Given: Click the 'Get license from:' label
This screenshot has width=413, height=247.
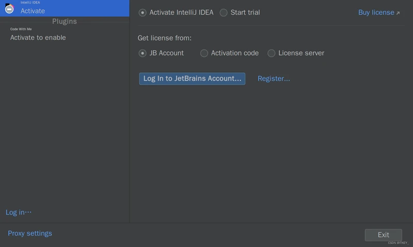Looking at the screenshot, I should (x=165, y=38).
